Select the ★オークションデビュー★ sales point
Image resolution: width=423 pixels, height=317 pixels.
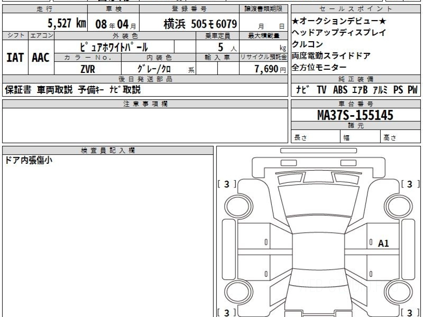(x=339, y=21)
